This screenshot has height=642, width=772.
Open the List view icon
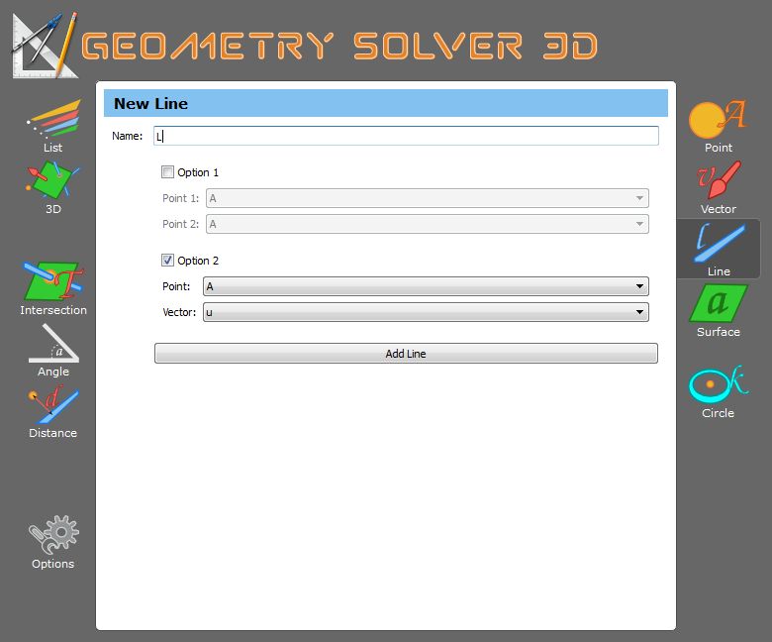(x=52, y=126)
